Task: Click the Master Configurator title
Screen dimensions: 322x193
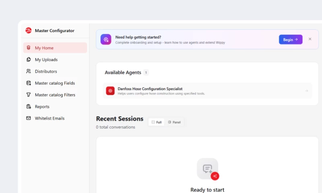Action: point(55,31)
